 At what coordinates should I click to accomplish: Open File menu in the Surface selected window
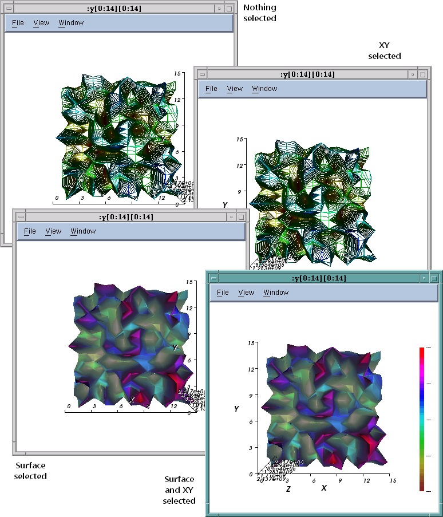click(30, 231)
